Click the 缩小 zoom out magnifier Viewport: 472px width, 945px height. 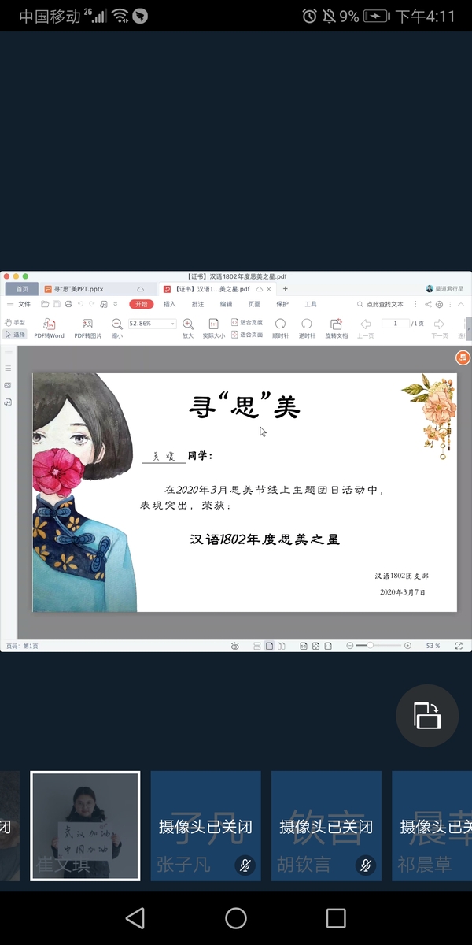coord(116,324)
